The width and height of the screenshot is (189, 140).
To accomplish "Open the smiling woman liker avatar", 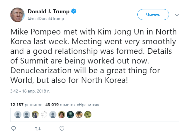I will tap(62, 115).
